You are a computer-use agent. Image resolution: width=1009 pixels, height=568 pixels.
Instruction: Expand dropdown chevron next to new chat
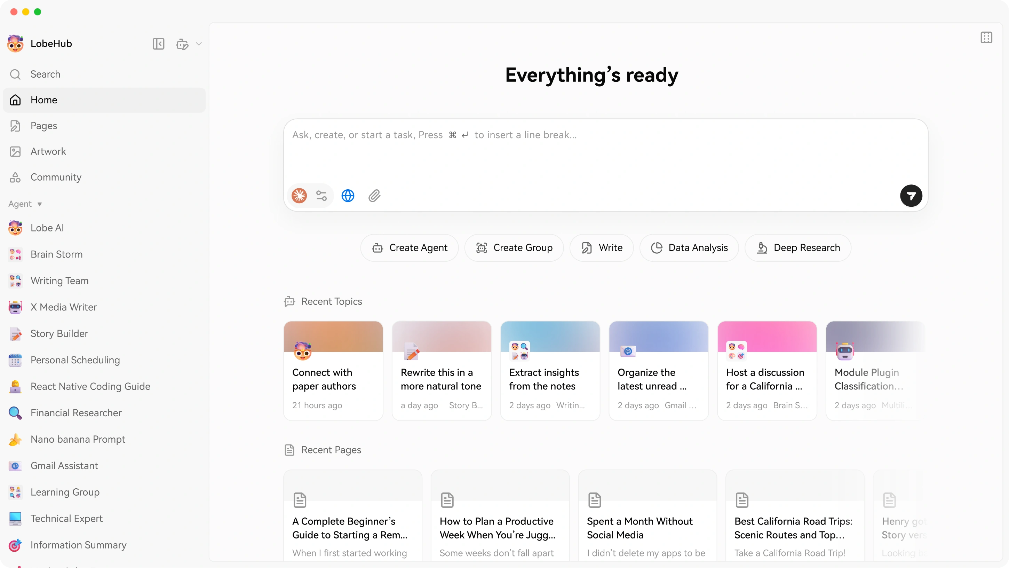click(x=199, y=44)
